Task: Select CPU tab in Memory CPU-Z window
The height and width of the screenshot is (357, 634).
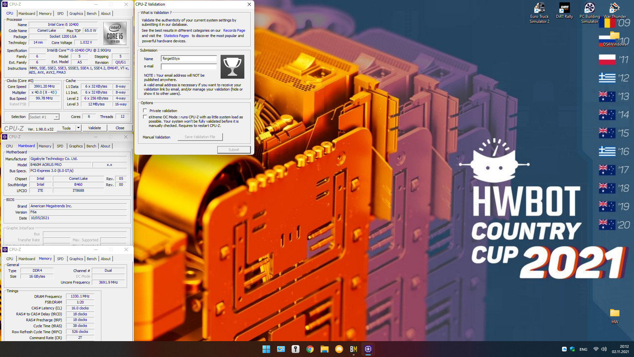Action: tap(10, 259)
